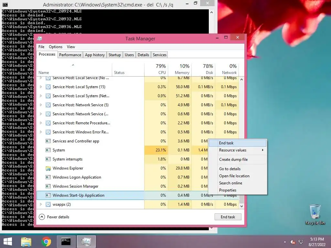Switch to the Services tab
The height and width of the screenshot is (248, 331).
coord(160,55)
